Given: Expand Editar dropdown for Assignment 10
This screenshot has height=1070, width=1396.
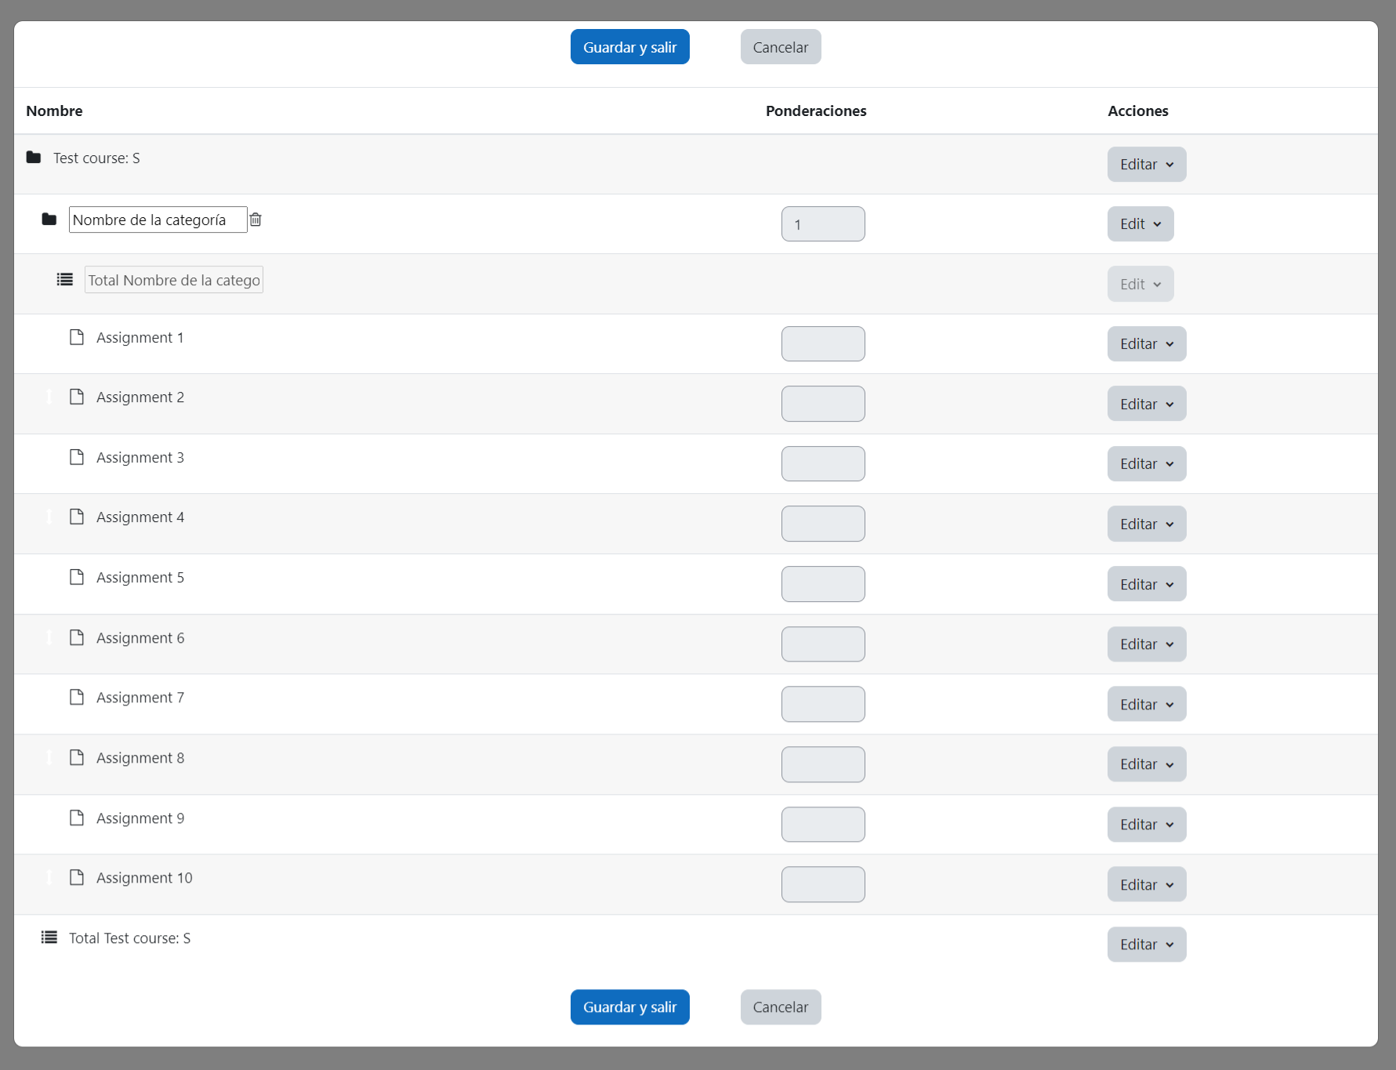Looking at the screenshot, I should click(x=1147, y=884).
